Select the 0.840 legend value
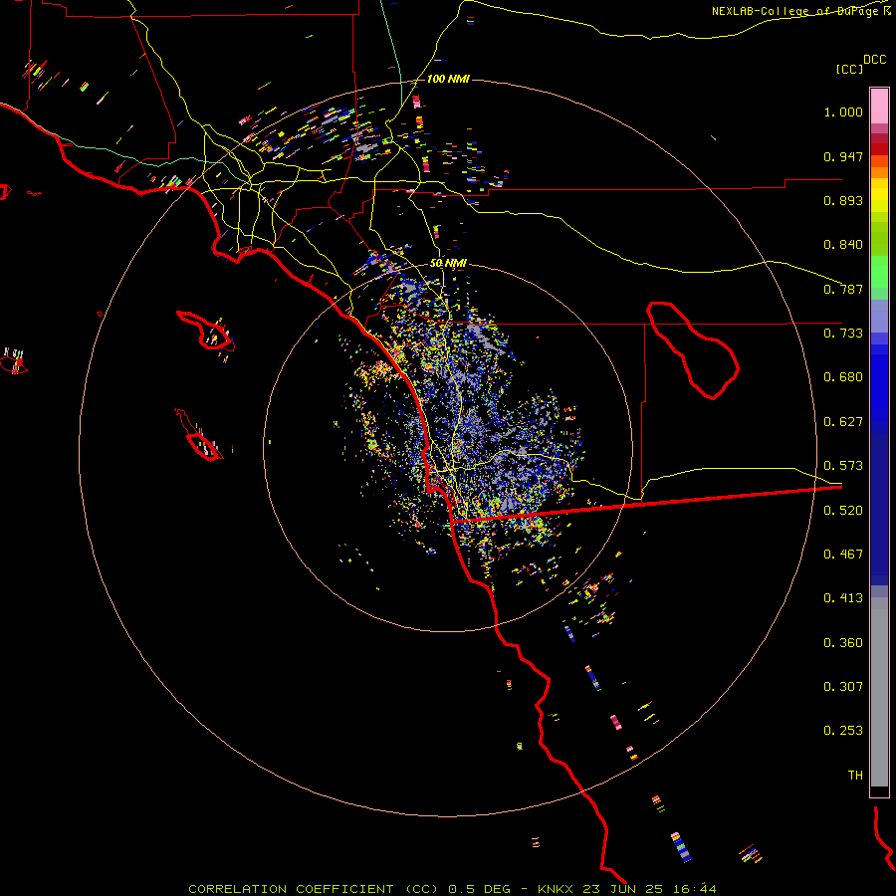 (843, 245)
